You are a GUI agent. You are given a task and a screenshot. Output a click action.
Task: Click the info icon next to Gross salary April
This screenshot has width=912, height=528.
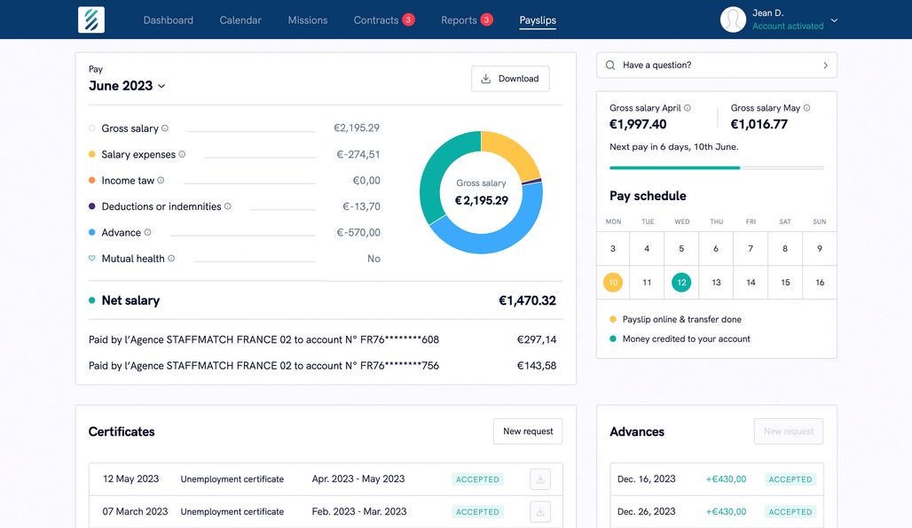(x=687, y=107)
